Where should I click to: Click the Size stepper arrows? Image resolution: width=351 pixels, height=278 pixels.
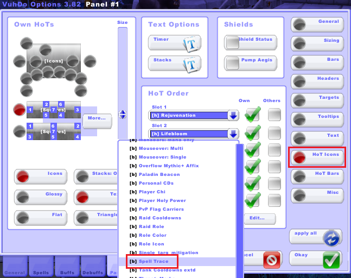(x=122, y=115)
